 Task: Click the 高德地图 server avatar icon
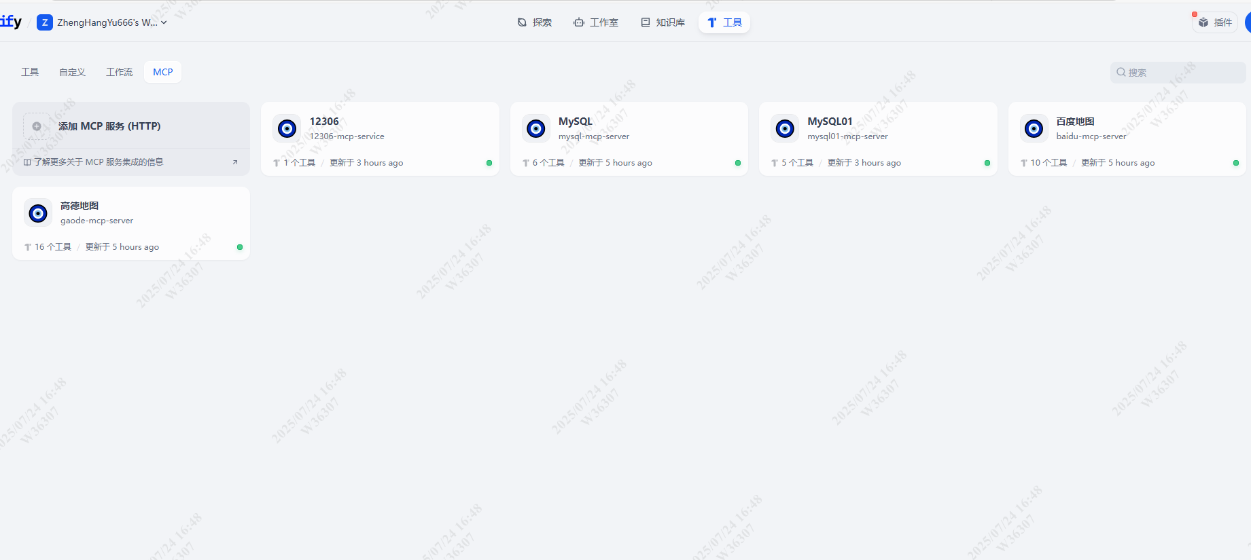point(38,213)
